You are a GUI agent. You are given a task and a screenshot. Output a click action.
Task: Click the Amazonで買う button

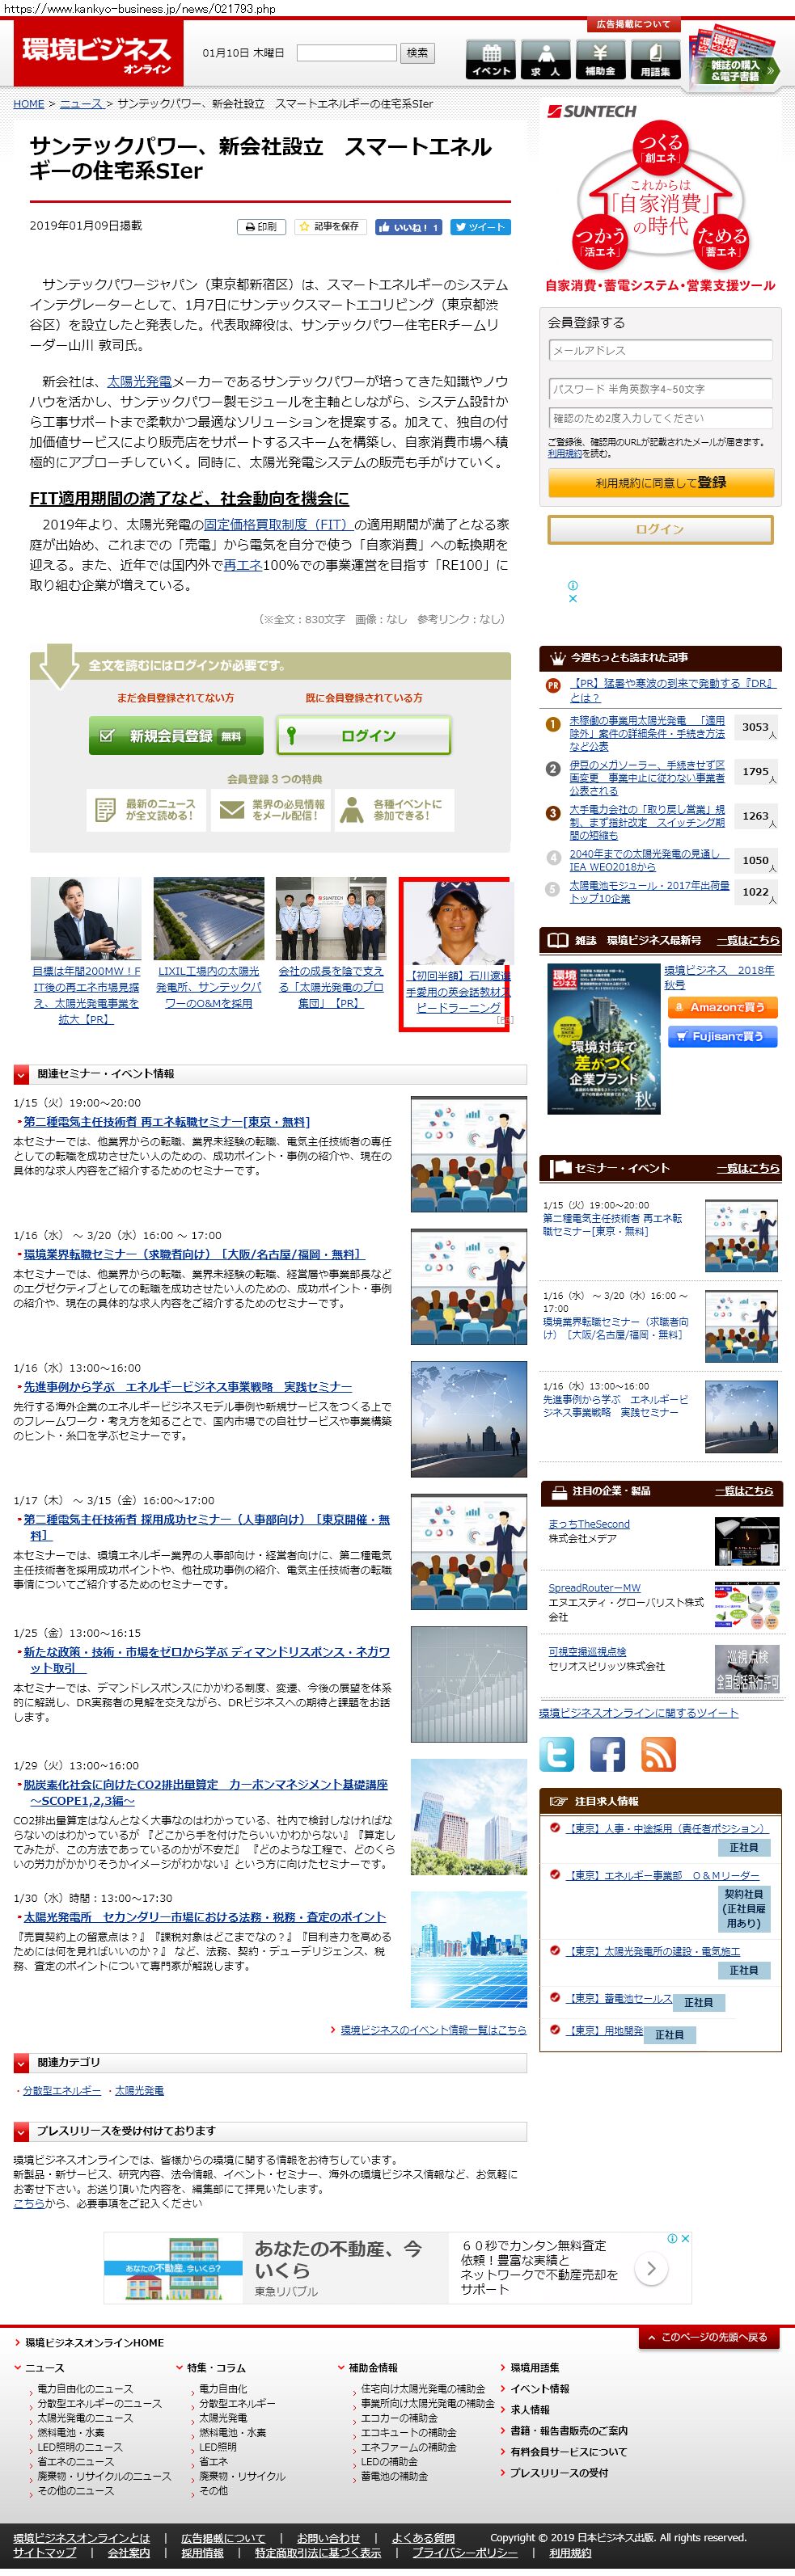[x=722, y=1007]
